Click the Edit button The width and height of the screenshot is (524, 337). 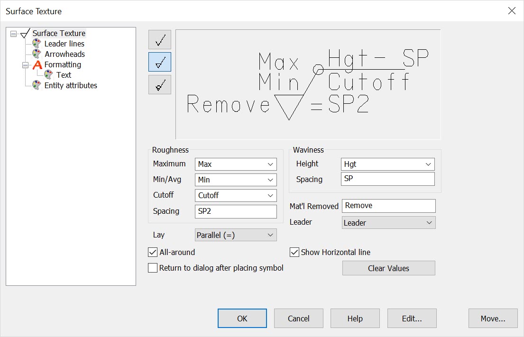point(412,318)
